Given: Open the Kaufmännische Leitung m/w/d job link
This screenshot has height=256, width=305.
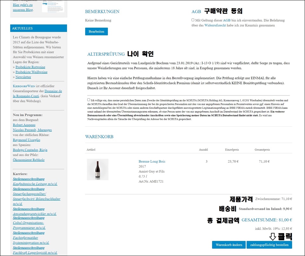Looking at the screenshot, I should tap(35, 184).
